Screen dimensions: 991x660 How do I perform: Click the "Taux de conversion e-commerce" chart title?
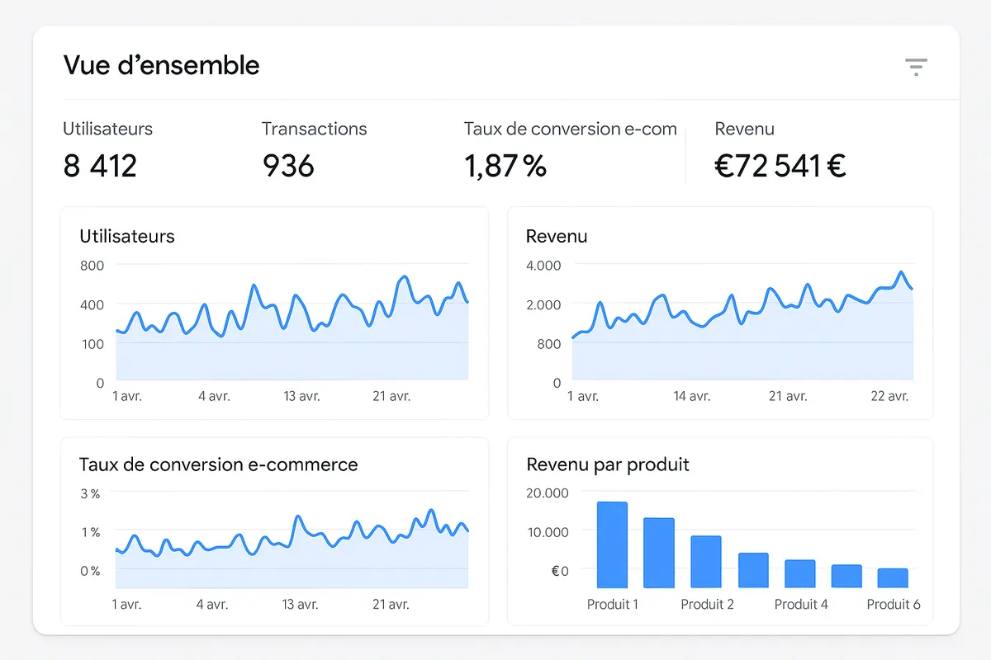[219, 464]
